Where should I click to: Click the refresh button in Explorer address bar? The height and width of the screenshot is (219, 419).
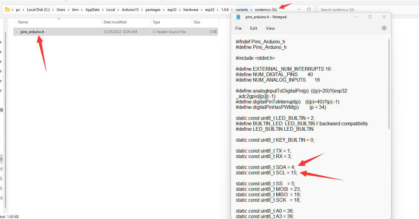tap(309, 9)
